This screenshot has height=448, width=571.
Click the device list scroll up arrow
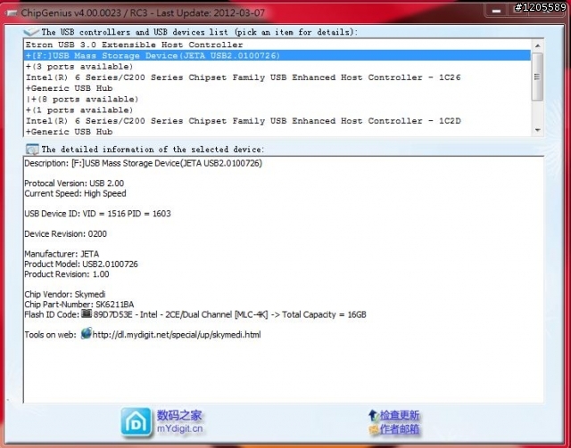click(537, 45)
